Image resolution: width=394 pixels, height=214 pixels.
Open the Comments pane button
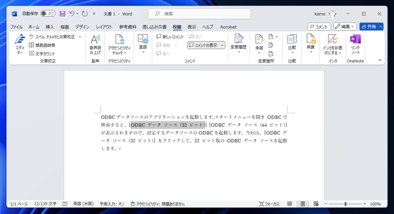(319, 27)
